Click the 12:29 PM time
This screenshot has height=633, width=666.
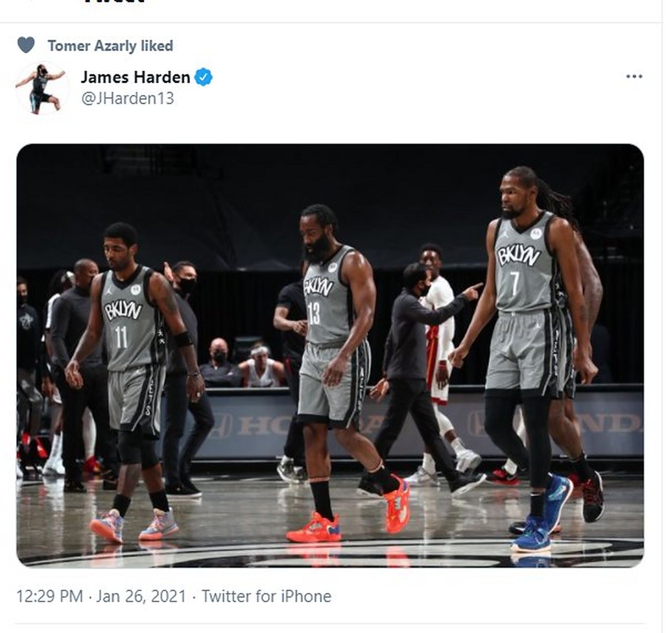[x=49, y=596]
